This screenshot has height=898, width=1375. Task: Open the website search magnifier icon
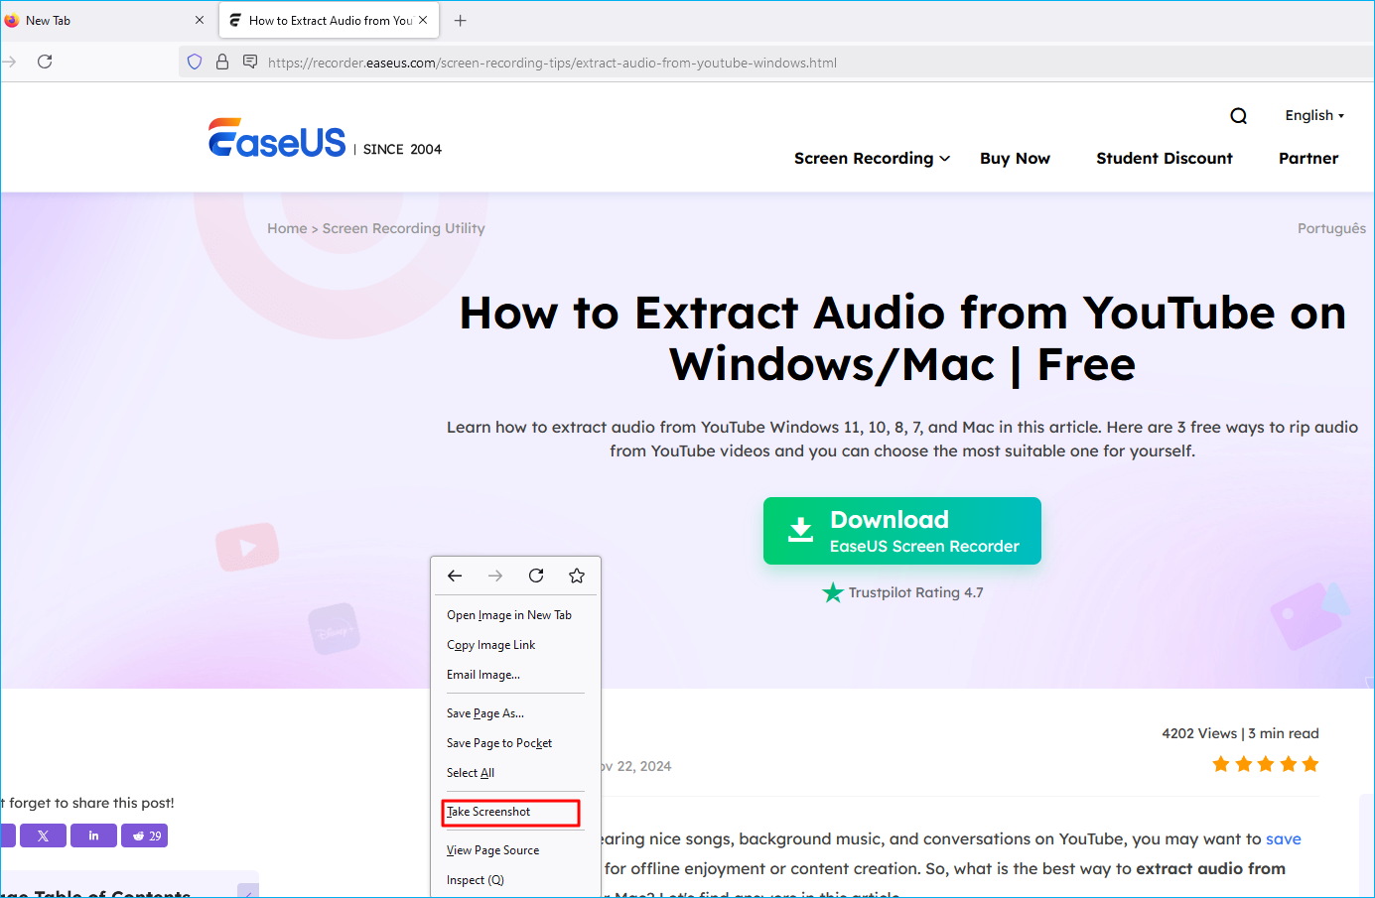1239,116
